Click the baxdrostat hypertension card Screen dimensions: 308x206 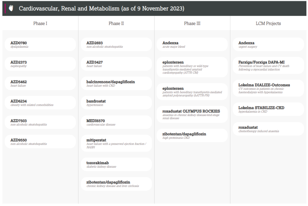[116, 103]
